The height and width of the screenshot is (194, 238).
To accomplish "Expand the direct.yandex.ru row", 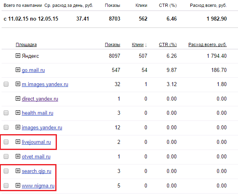I will pyautogui.click(x=18, y=99).
